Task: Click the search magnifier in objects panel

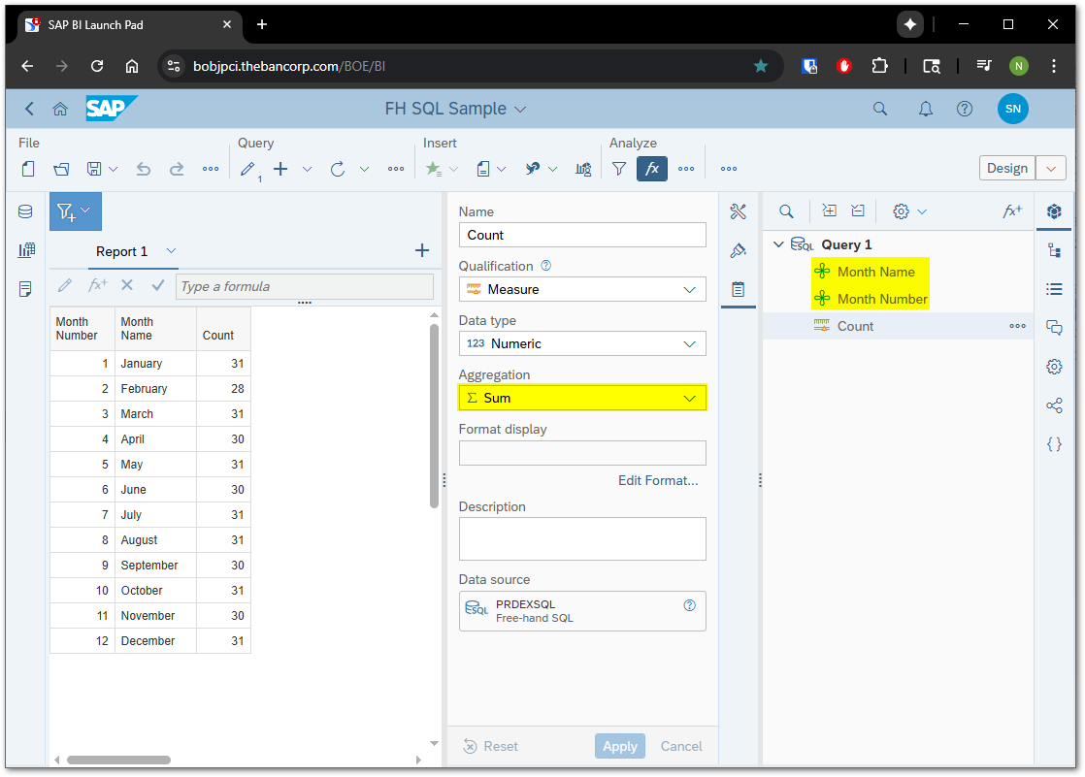Action: (x=787, y=211)
